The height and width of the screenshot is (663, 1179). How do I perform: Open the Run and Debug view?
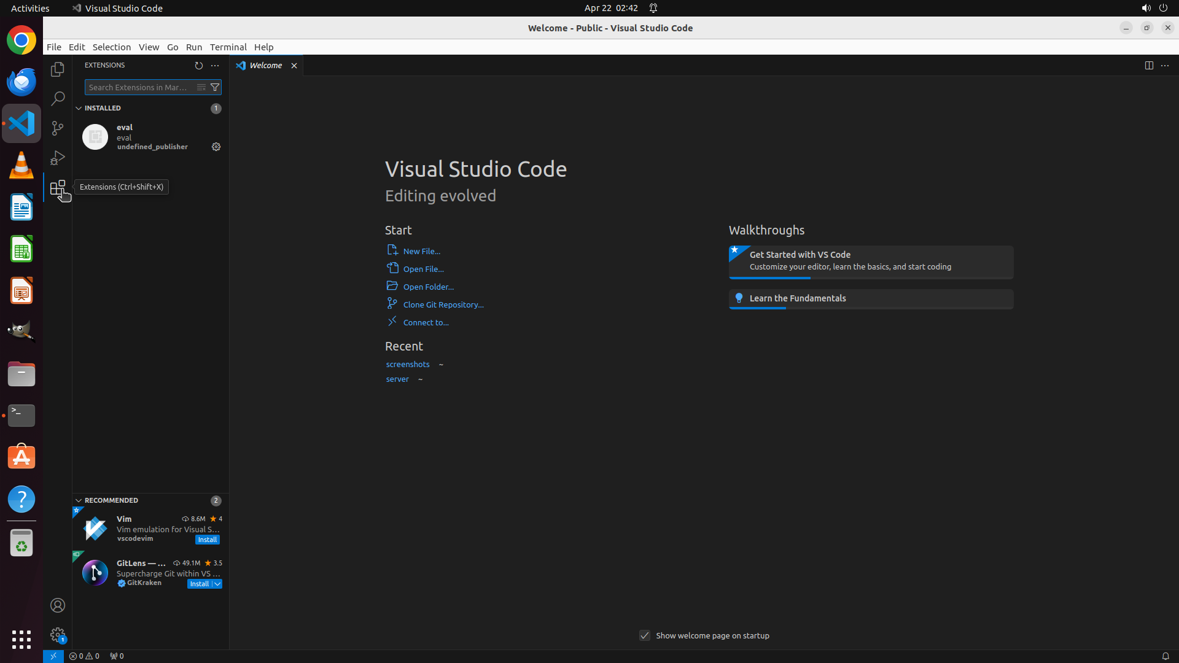coord(58,158)
